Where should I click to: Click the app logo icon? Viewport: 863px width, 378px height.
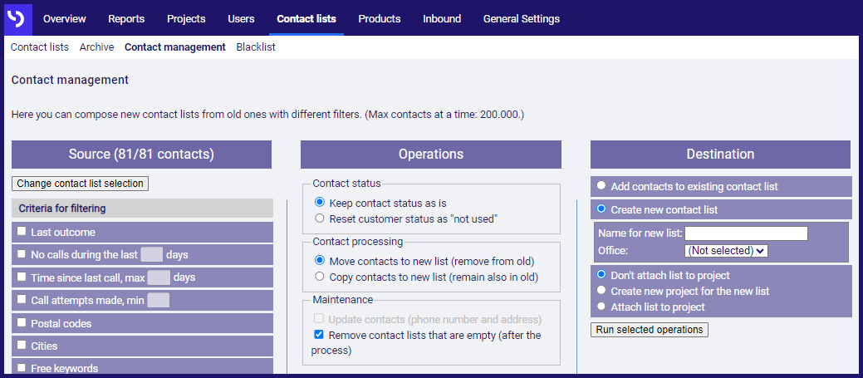pyautogui.click(x=18, y=19)
